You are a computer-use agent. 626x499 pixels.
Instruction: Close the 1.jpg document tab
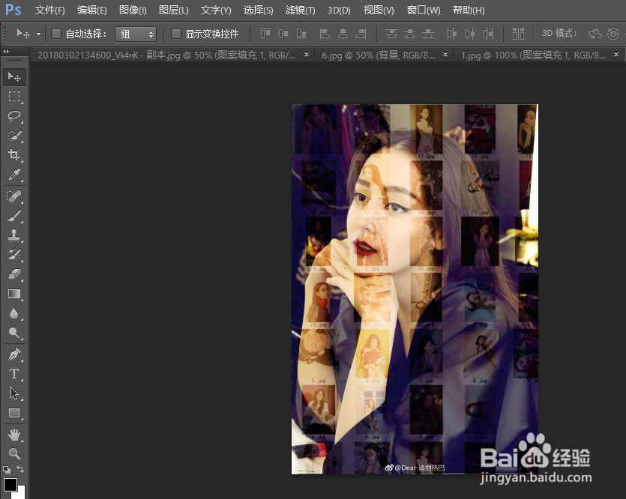coord(616,54)
